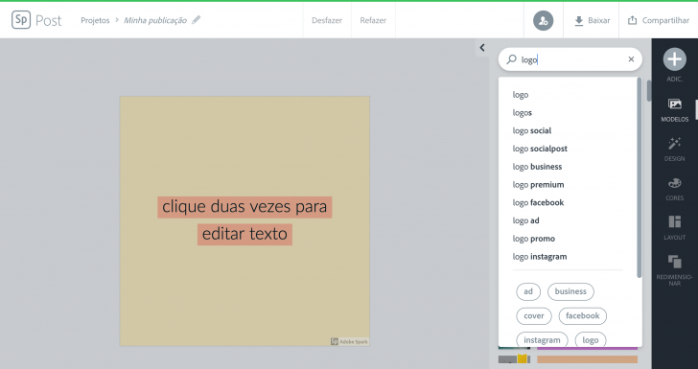
Task: Click the 'logo' tag chip
Action: pyautogui.click(x=591, y=339)
